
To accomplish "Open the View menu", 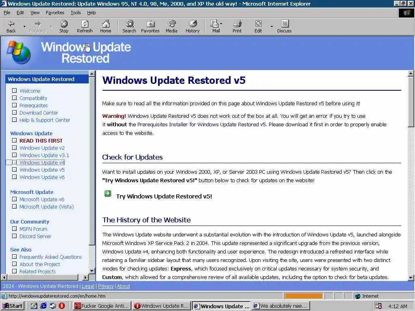I will pos(35,13).
